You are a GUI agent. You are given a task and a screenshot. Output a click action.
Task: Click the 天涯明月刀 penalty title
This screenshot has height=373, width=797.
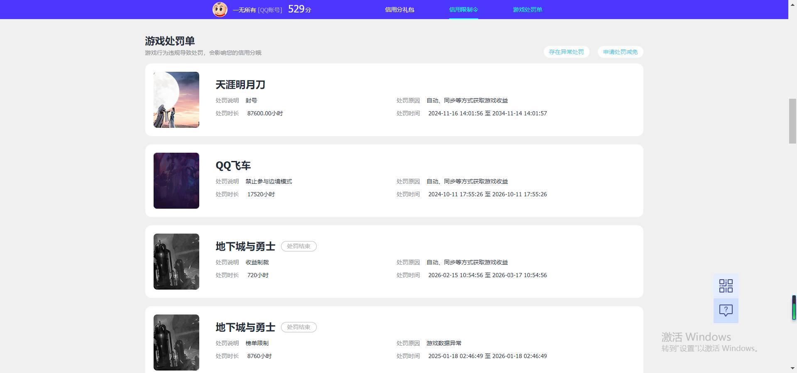coord(240,85)
